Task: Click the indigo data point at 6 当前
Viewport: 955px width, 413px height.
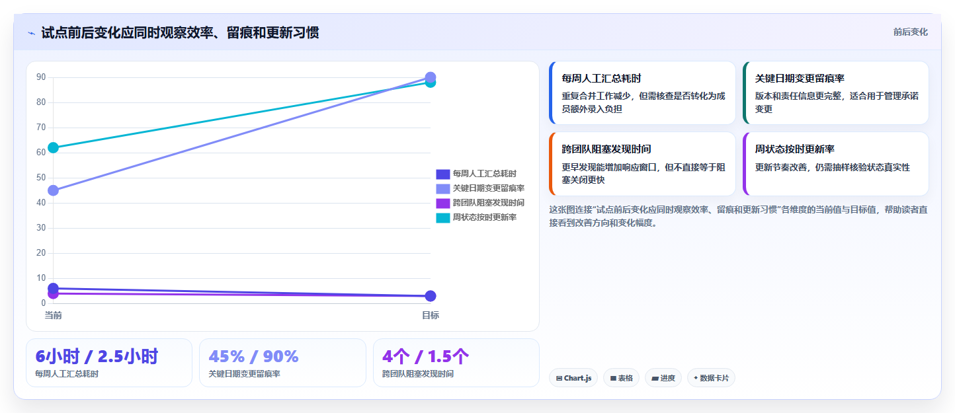Action: [54, 288]
